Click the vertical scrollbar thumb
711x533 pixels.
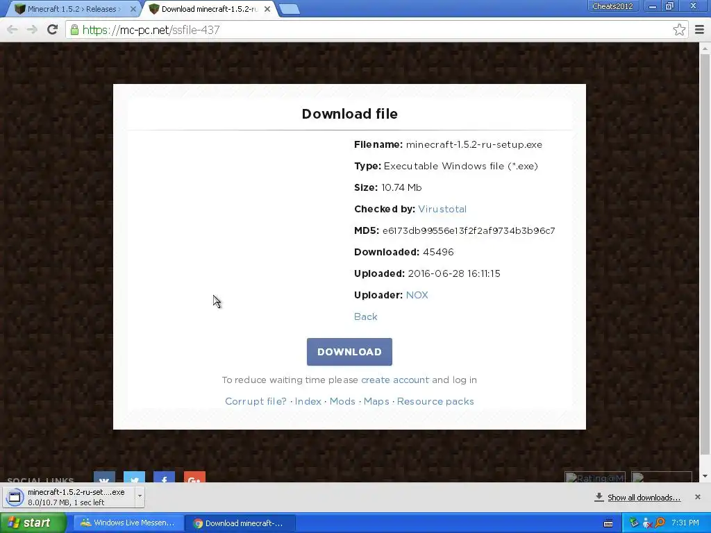click(705, 254)
